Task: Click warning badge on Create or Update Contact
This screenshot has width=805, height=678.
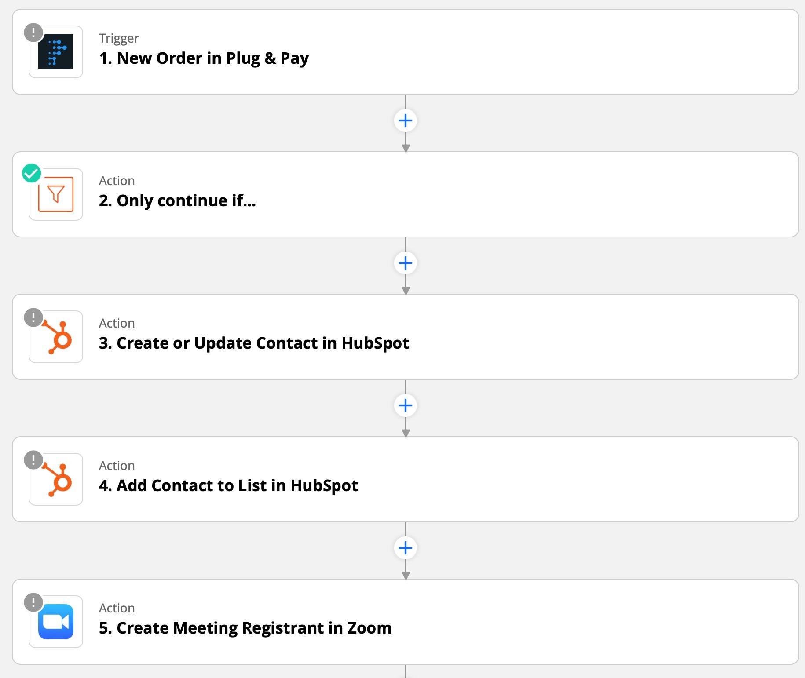Action: pos(33,317)
